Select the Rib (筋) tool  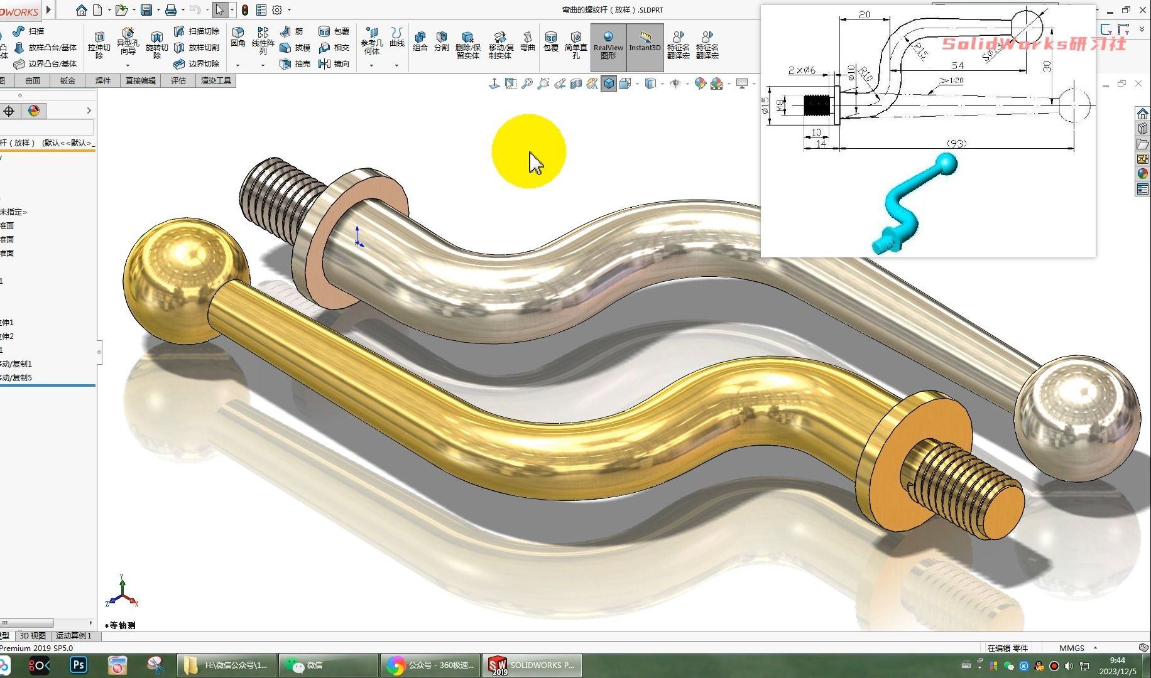(x=292, y=31)
